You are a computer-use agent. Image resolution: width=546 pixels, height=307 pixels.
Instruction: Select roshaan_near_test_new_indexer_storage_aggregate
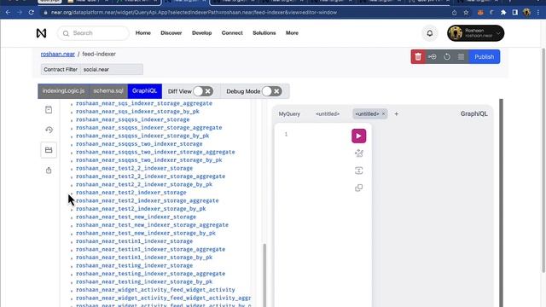tap(152, 225)
